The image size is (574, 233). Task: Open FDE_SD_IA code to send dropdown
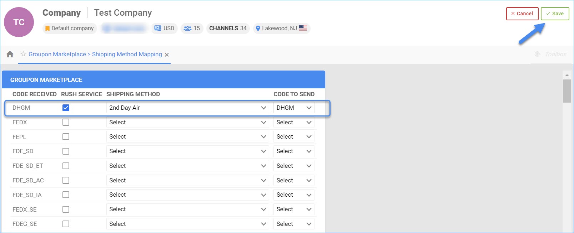pos(294,195)
